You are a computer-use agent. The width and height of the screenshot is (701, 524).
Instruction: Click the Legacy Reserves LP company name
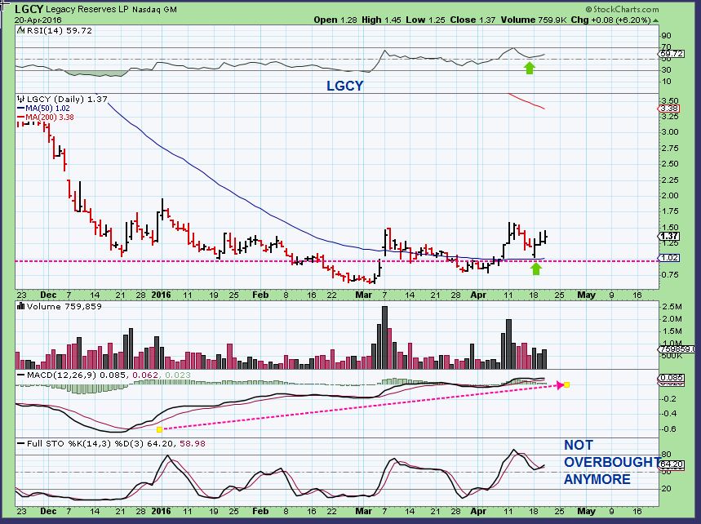[x=87, y=10]
